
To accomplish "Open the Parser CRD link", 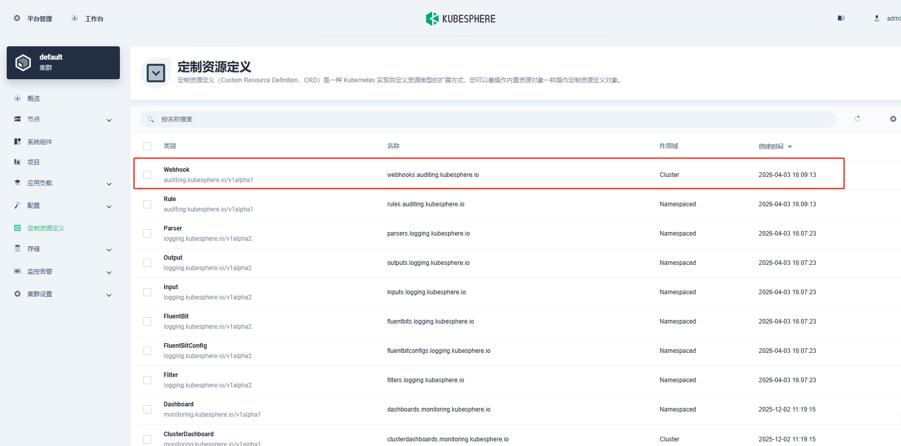I will point(173,228).
